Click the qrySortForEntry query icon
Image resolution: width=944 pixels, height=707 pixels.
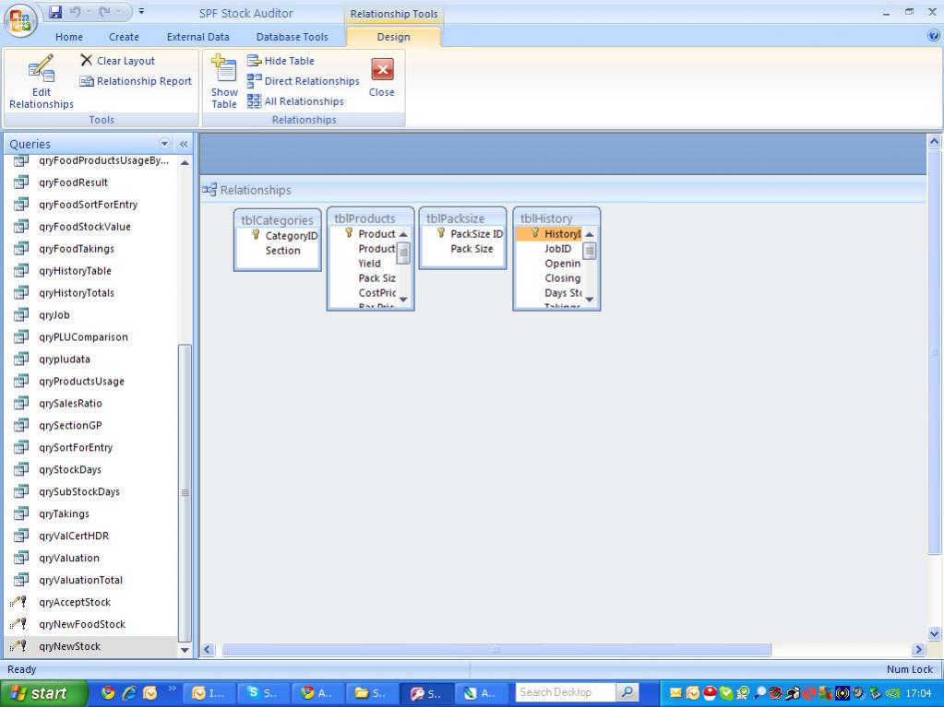click(21, 447)
